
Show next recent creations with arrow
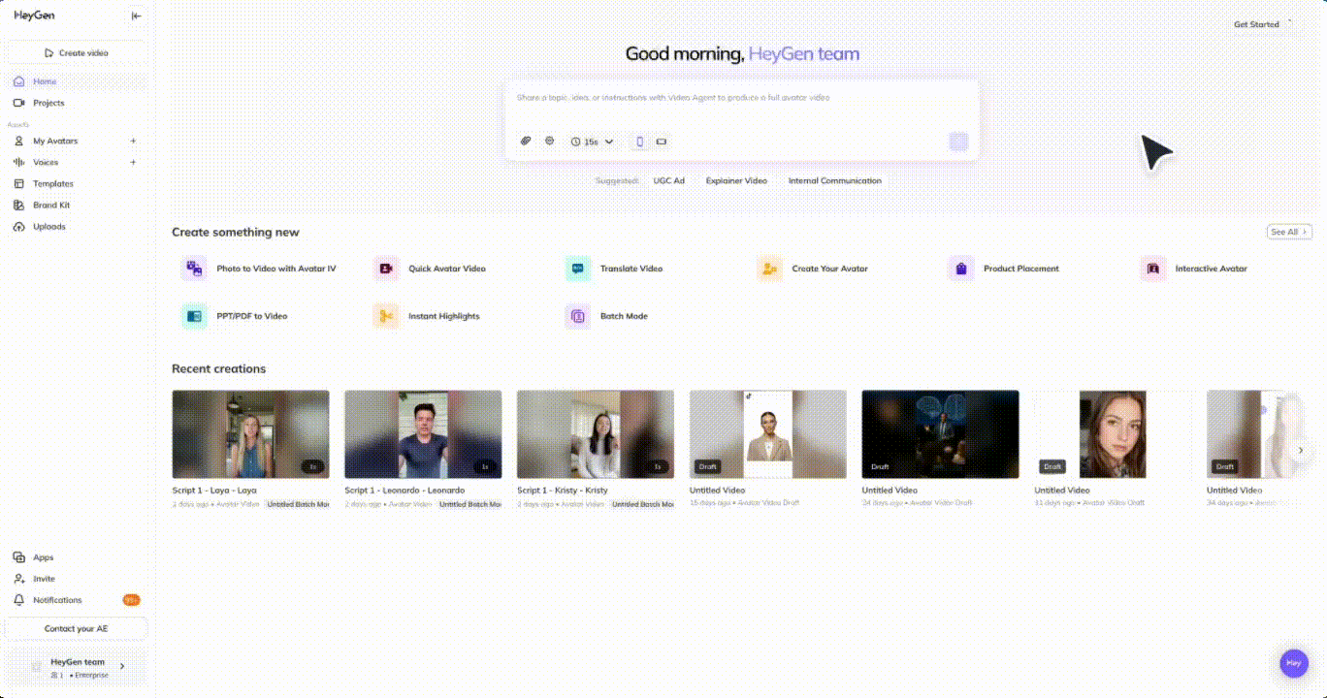(1301, 450)
